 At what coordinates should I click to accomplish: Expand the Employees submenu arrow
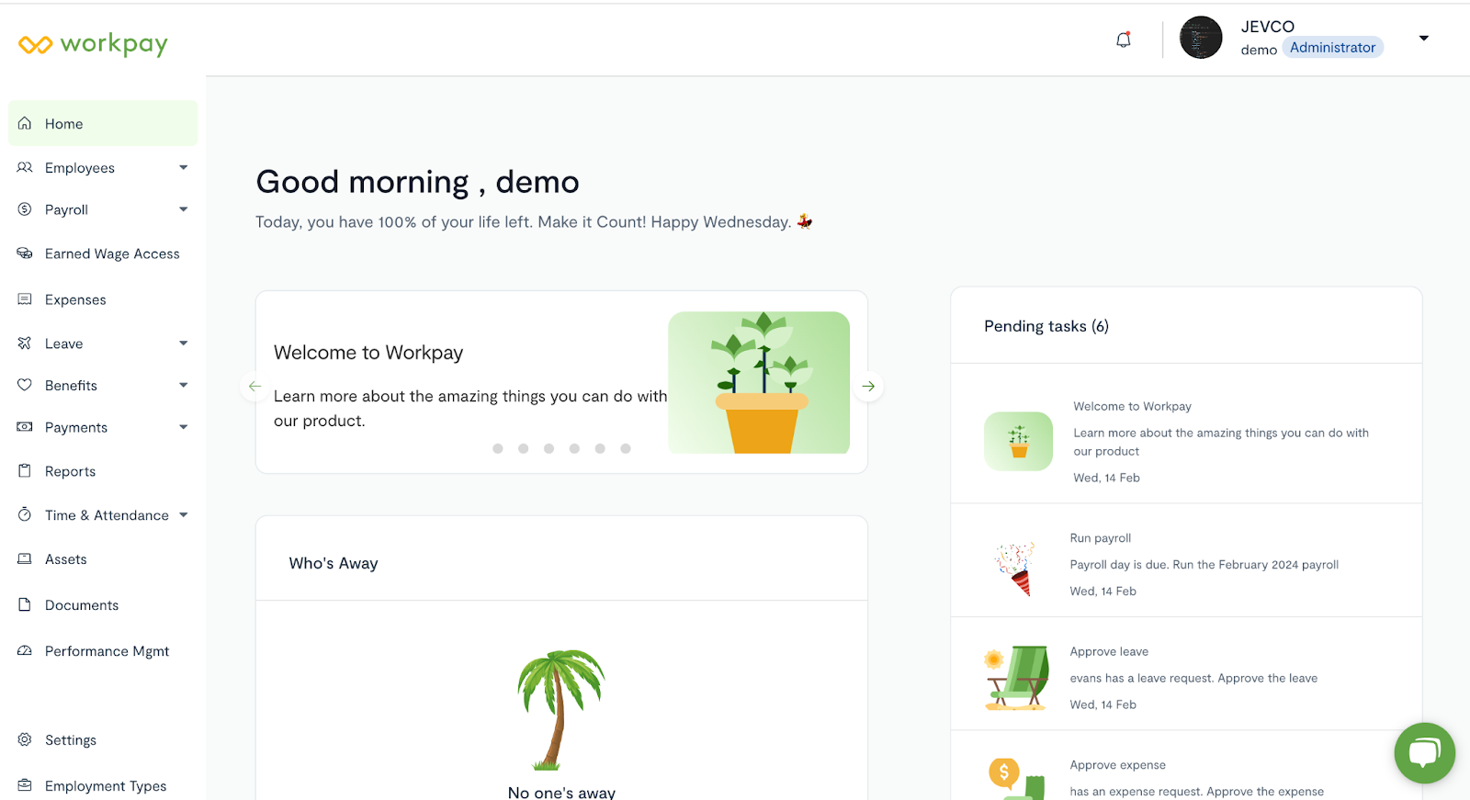[x=183, y=167]
